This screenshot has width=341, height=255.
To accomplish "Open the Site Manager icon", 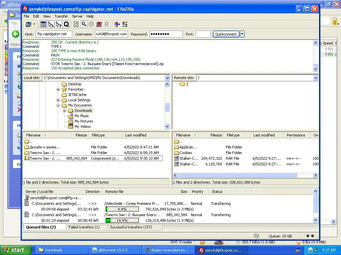I will tap(29, 24).
